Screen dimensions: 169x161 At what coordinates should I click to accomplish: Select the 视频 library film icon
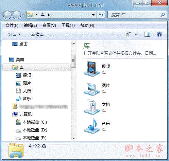[91, 69]
